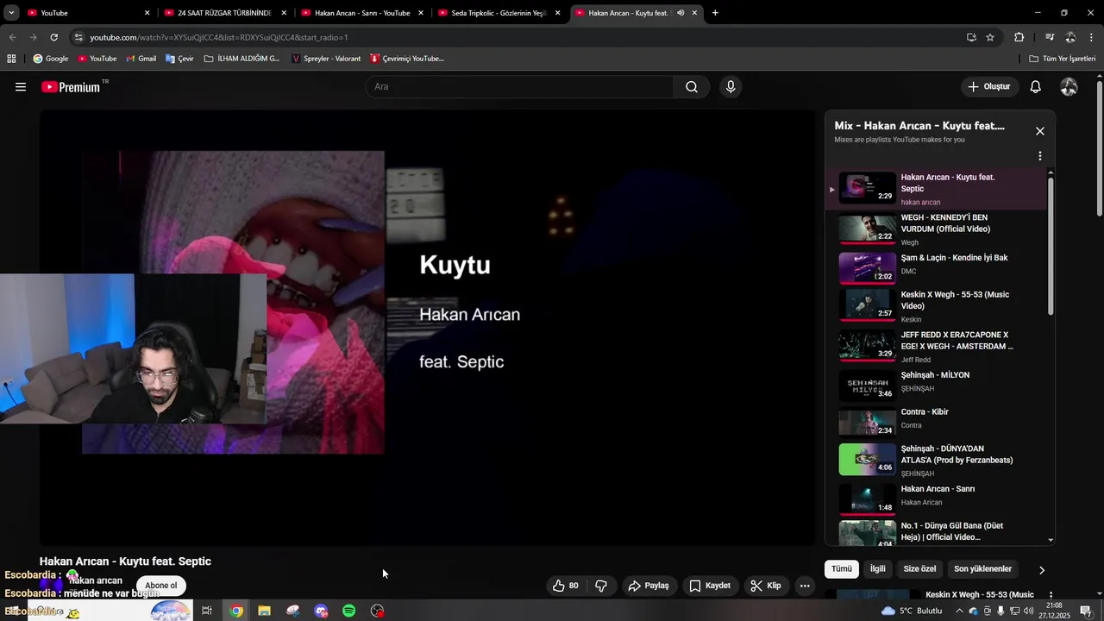The image size is (1104, 621).
Task: Save the video with Kaydet
Action: (x=710, y=586)
